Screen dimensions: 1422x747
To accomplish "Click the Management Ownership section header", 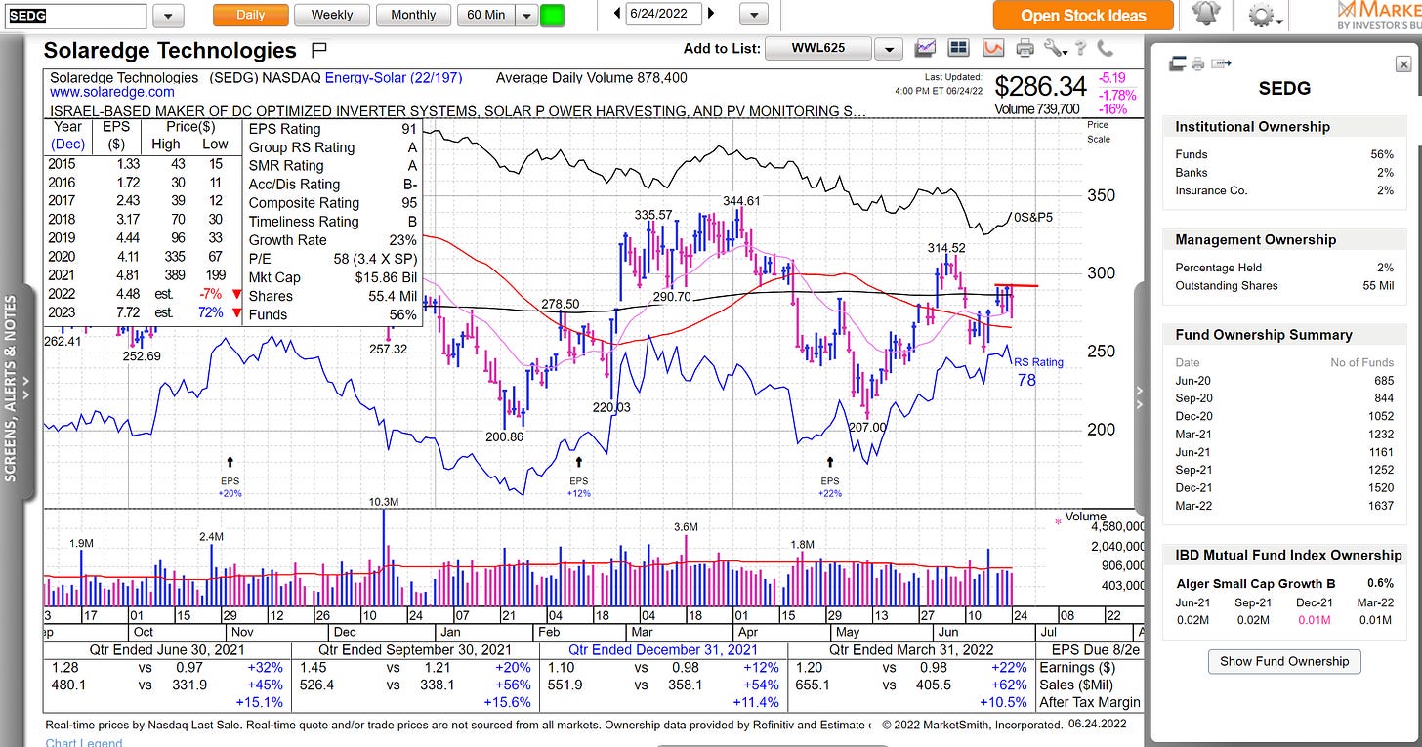I will [x=1284, y=240].
